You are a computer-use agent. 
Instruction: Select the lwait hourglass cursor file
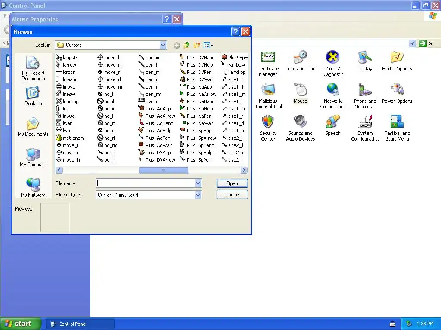[x=64, y=123]
